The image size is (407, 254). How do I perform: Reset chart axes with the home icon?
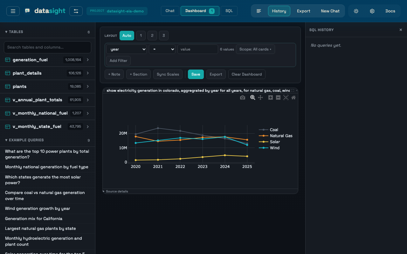[293, 97]
